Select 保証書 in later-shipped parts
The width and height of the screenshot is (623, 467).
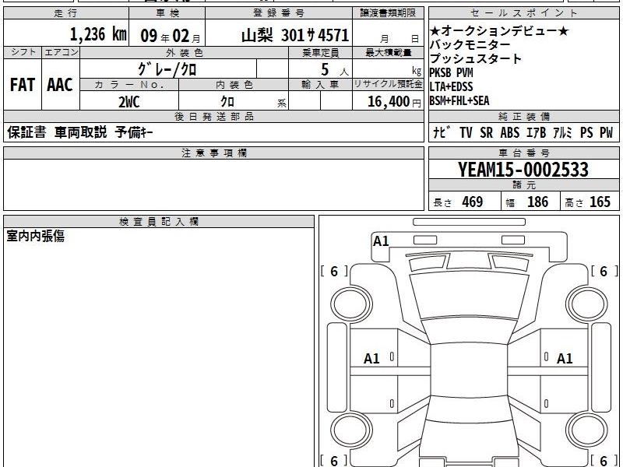(26, 132)
